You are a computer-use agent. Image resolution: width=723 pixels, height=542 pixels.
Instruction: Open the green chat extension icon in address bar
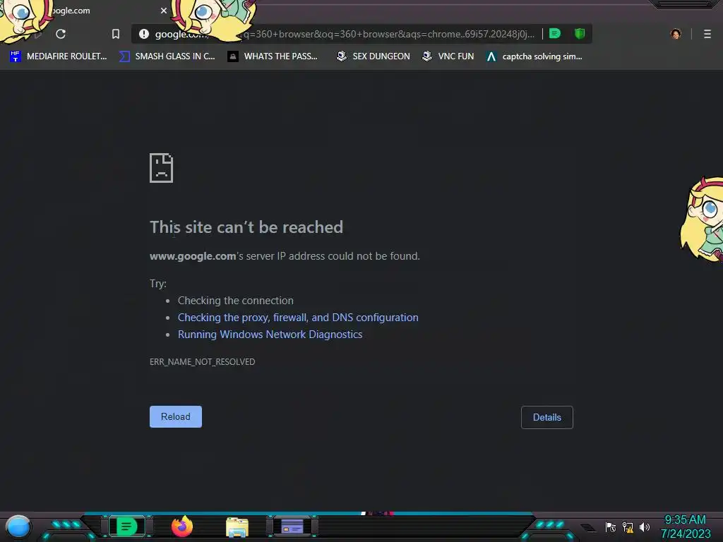pos(555,34)
